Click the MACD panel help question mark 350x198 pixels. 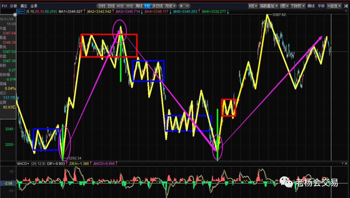point(343,164)
